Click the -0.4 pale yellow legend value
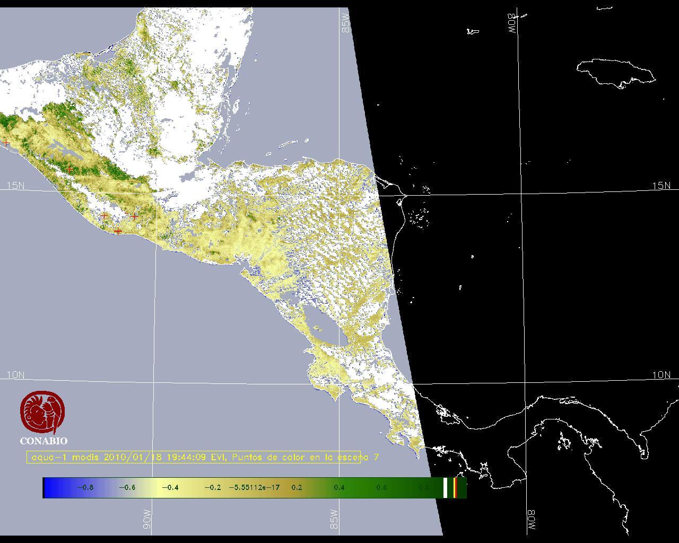Image resolution: width=679 pixels, height=543 pixels. pyautogui.click(x=170, y=487)
